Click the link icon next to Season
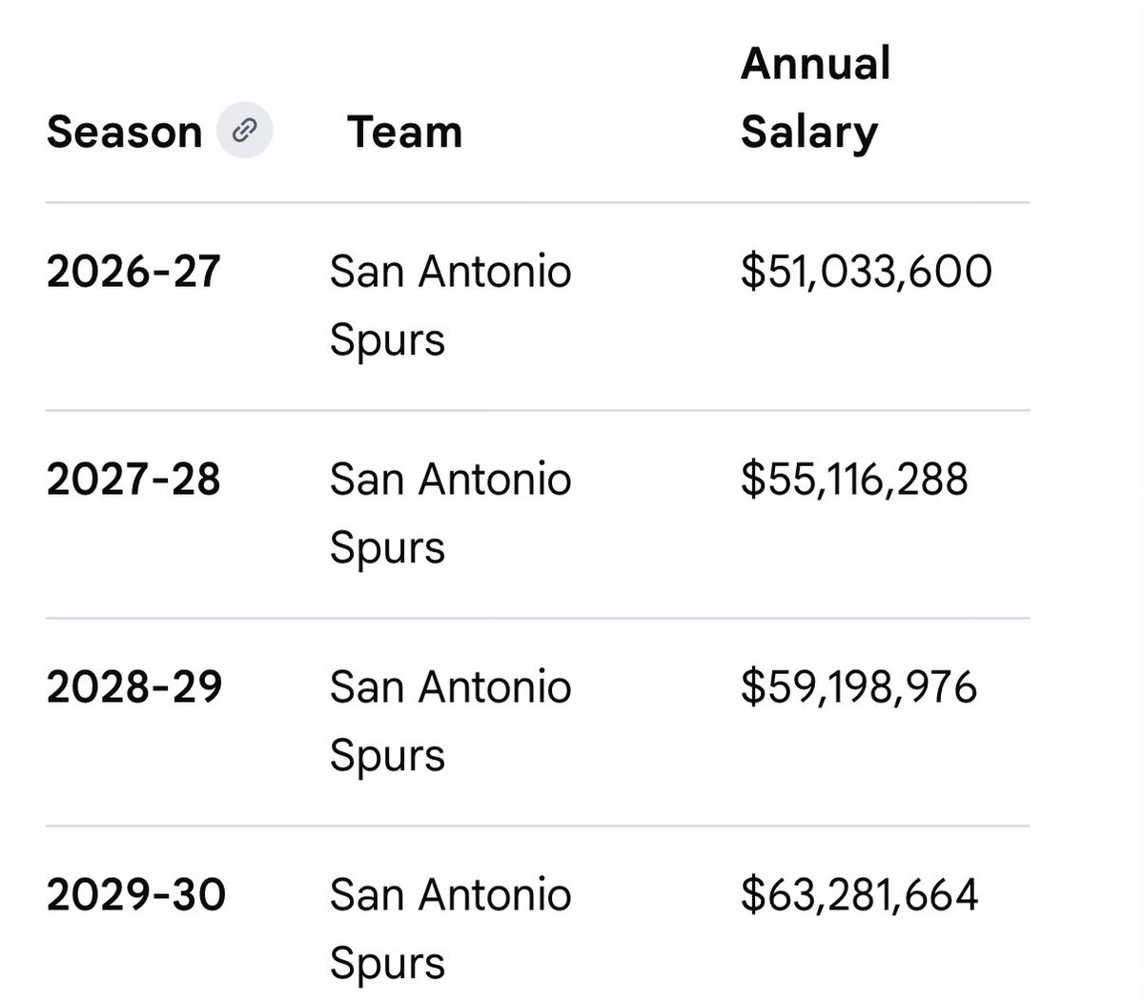Viewport: 1144px width, 1002px height. [245, 130]
